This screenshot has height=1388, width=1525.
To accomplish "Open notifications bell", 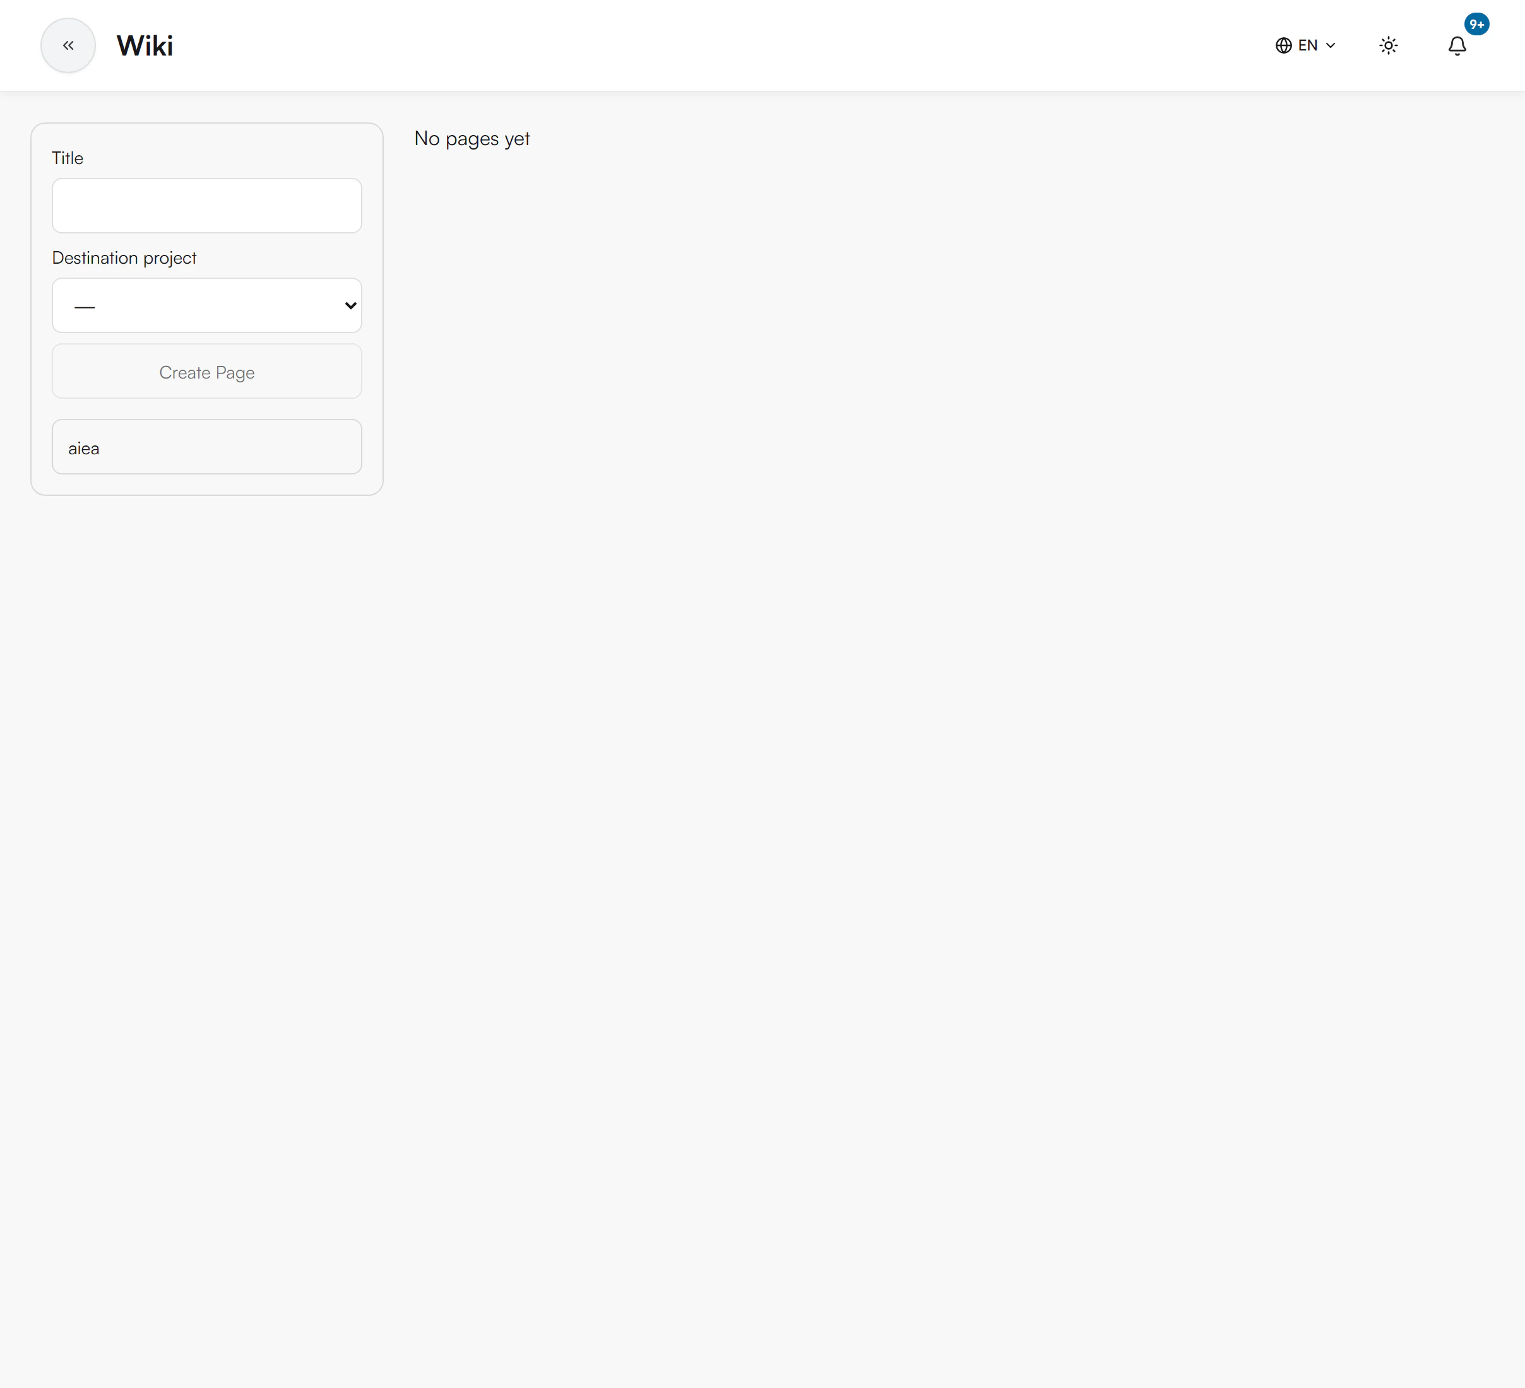I will (1457, 46).
